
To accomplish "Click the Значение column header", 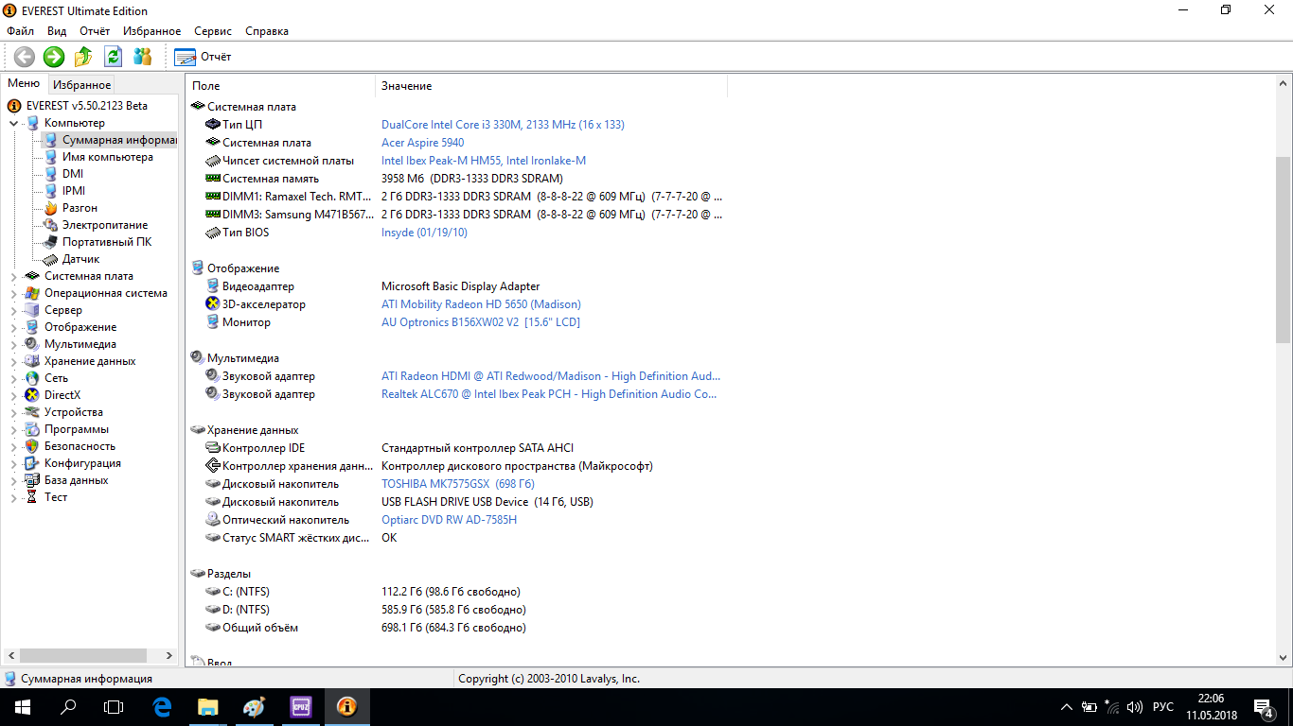I will (x=551, y=86).
